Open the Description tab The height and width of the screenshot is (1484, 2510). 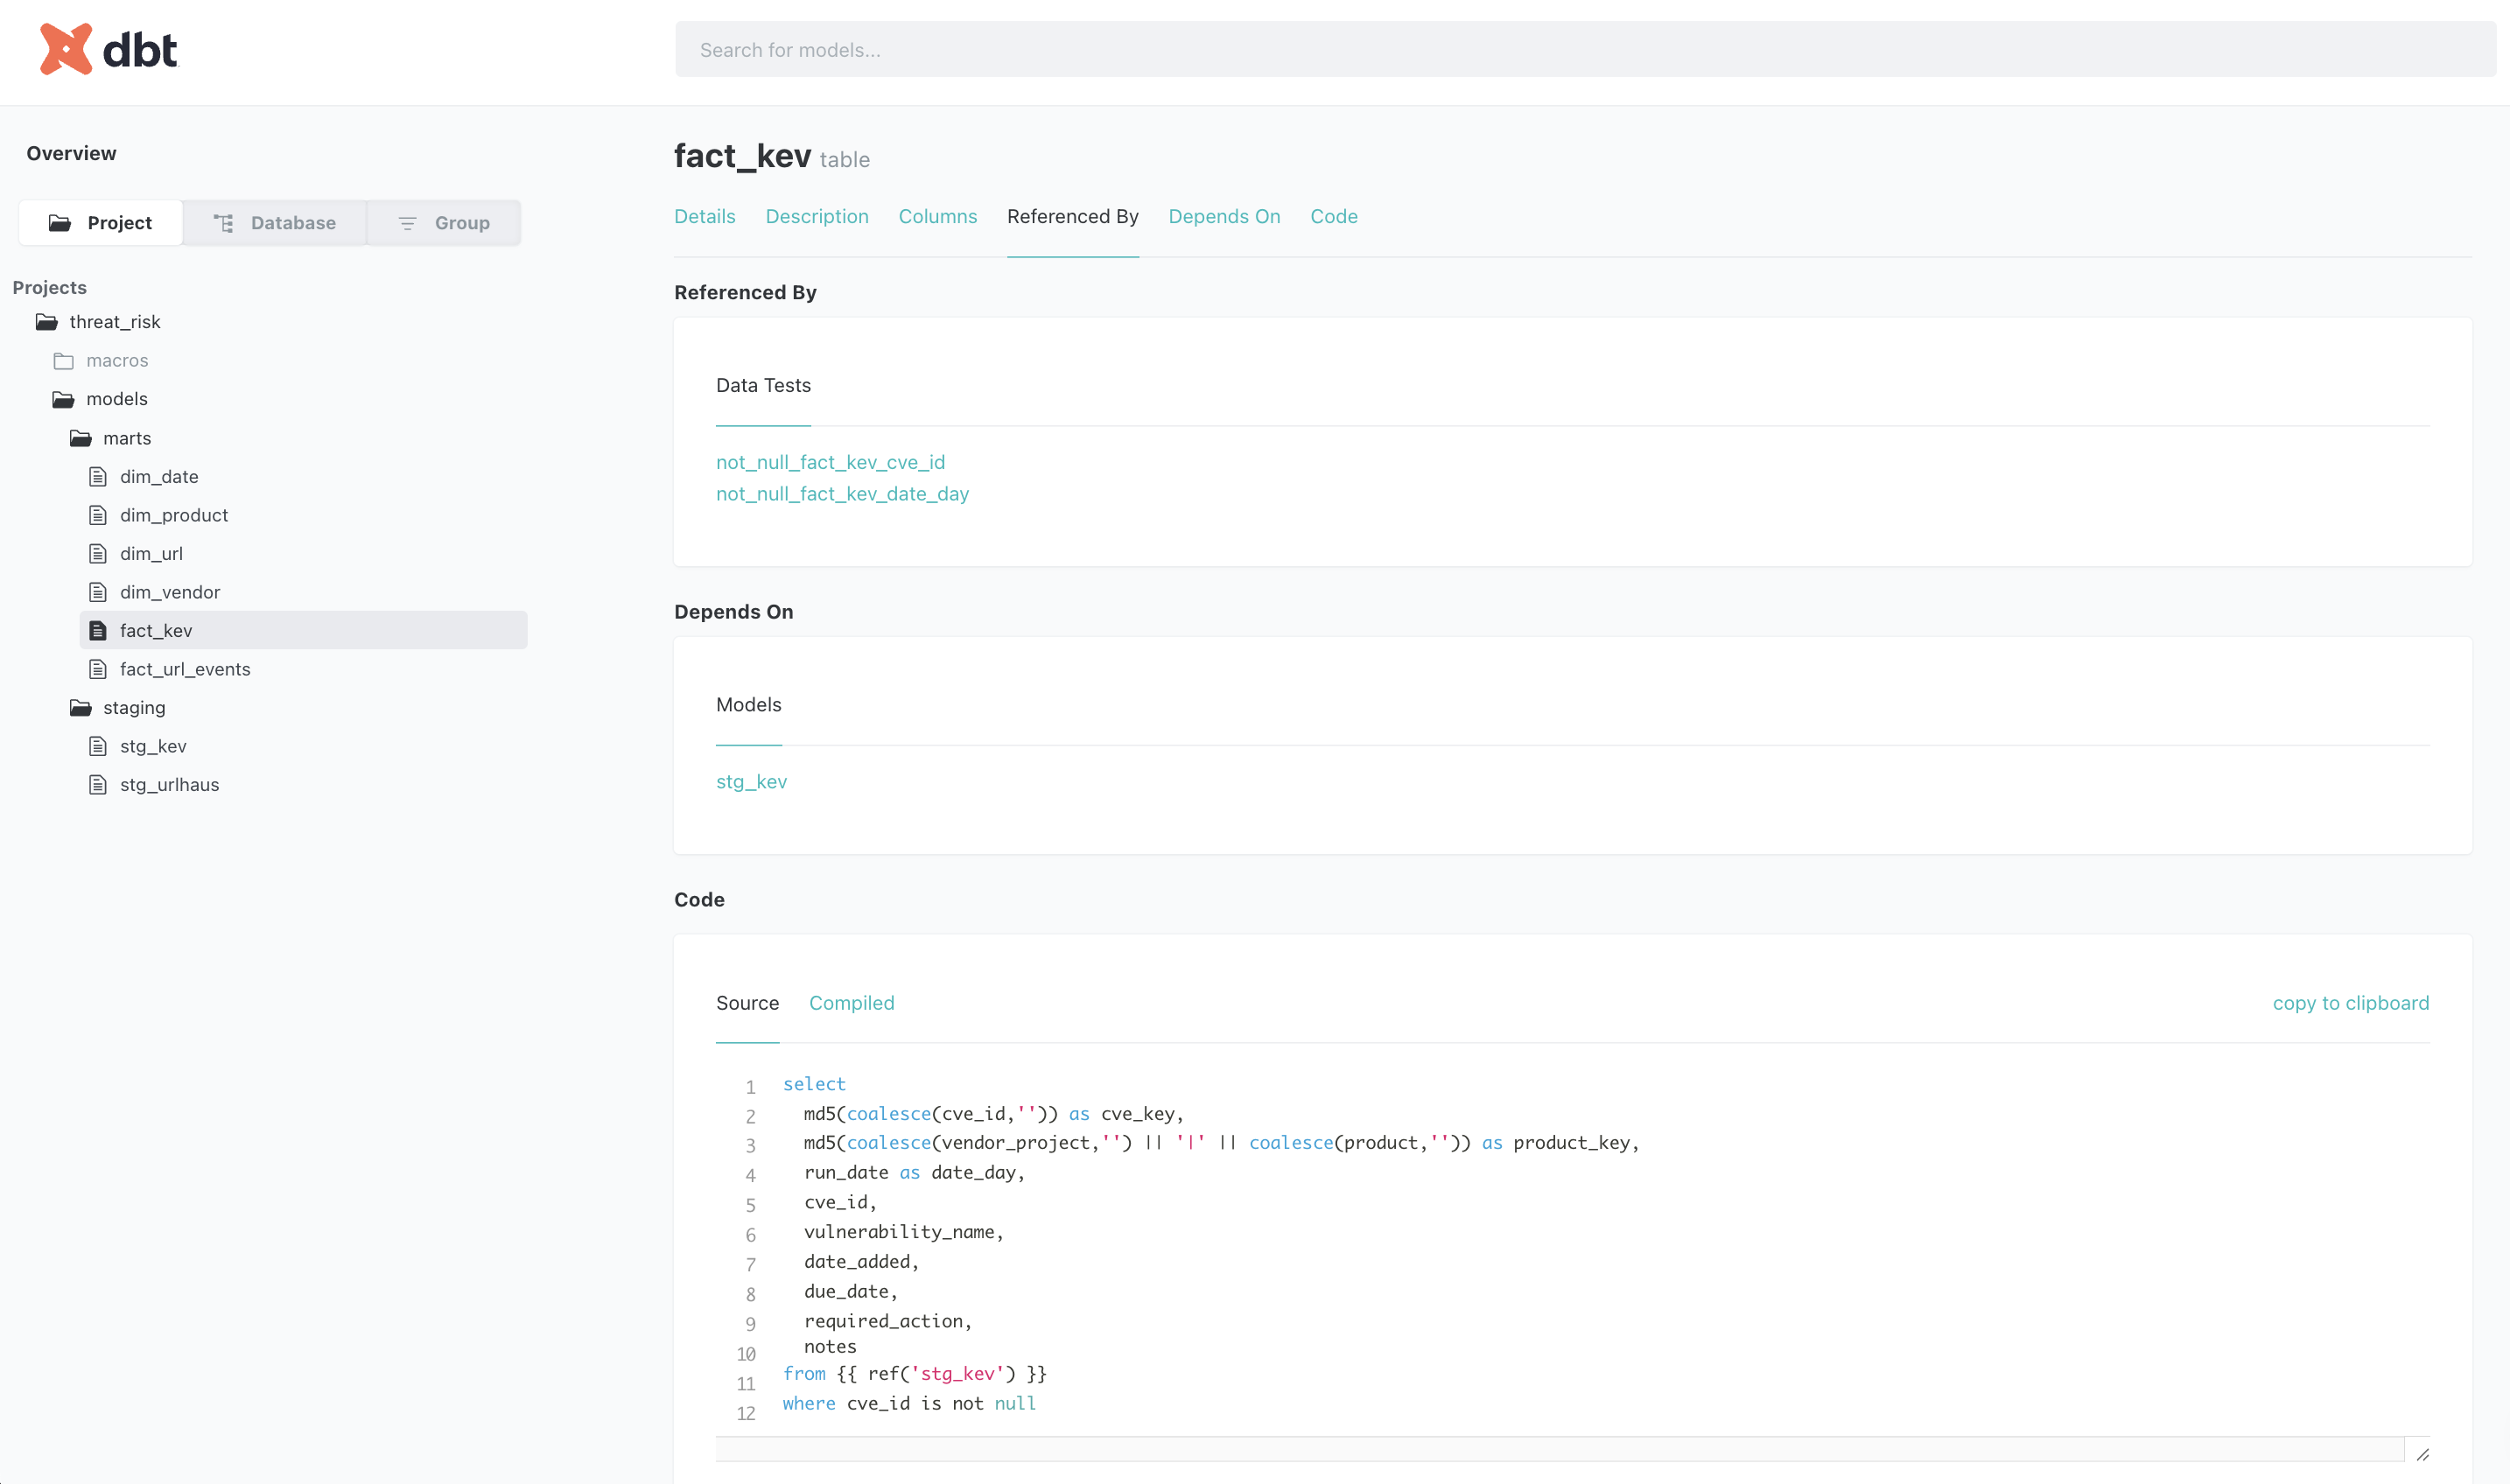(x=817, y=217)
